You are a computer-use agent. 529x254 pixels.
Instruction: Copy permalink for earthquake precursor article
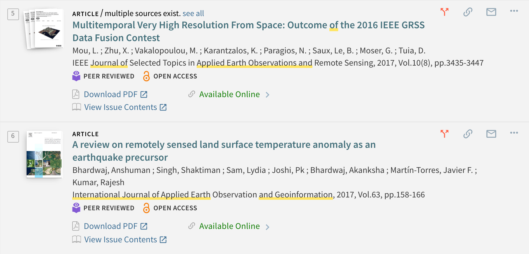[468, 134]
